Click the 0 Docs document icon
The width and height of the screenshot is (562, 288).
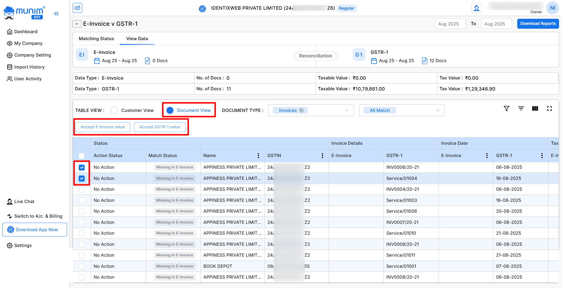[x=148, y=61]
